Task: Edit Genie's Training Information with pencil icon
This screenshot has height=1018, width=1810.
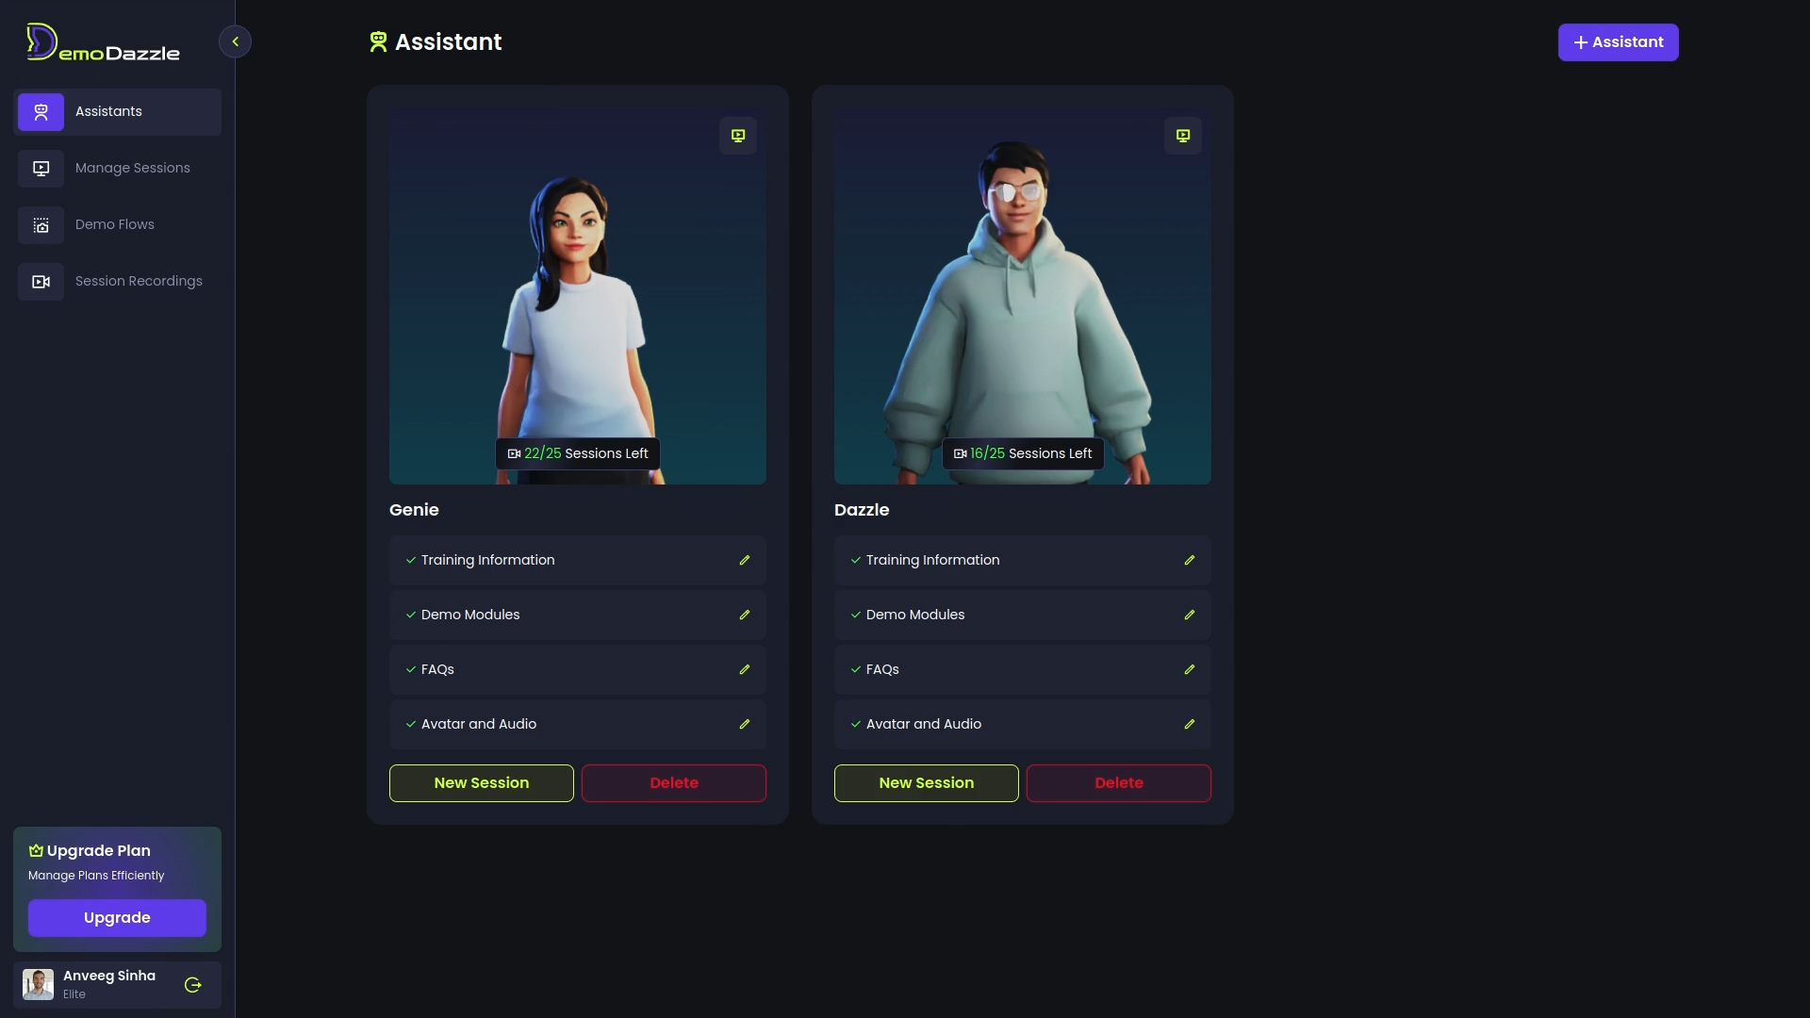Action: (745, 560)
